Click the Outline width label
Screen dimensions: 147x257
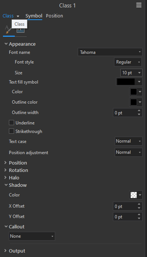point(25,113)
